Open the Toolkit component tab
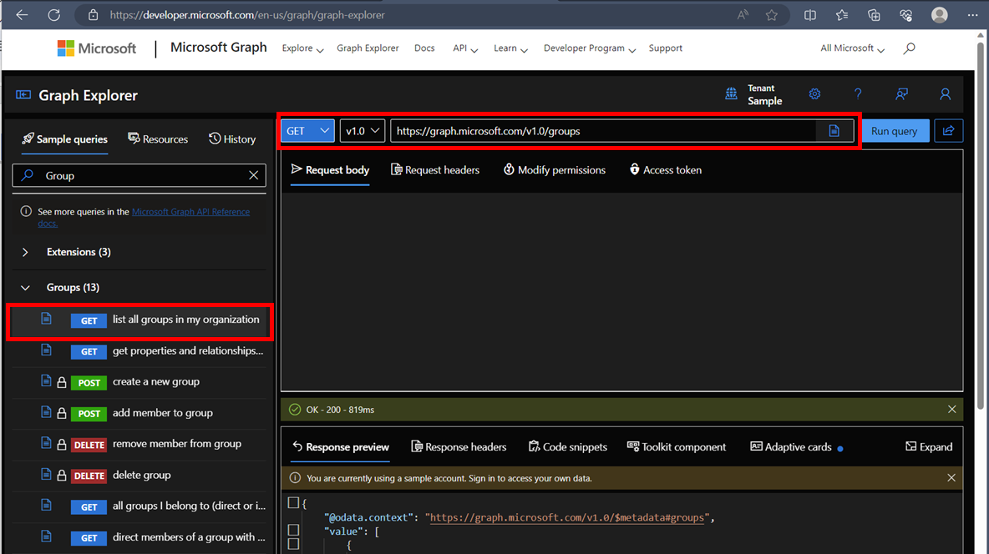This screenshot has width=989, height=554. tap(676, 447)
